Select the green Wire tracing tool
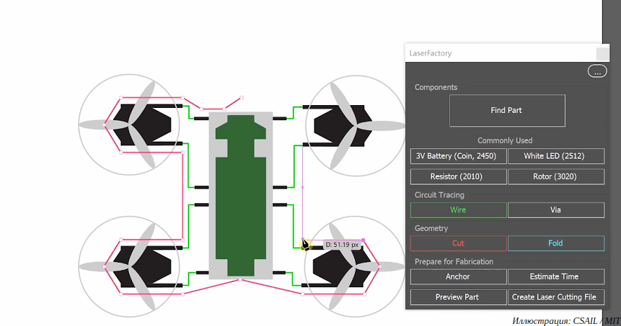Viewport: 621px width, 326px height. [x=458, y=210]
